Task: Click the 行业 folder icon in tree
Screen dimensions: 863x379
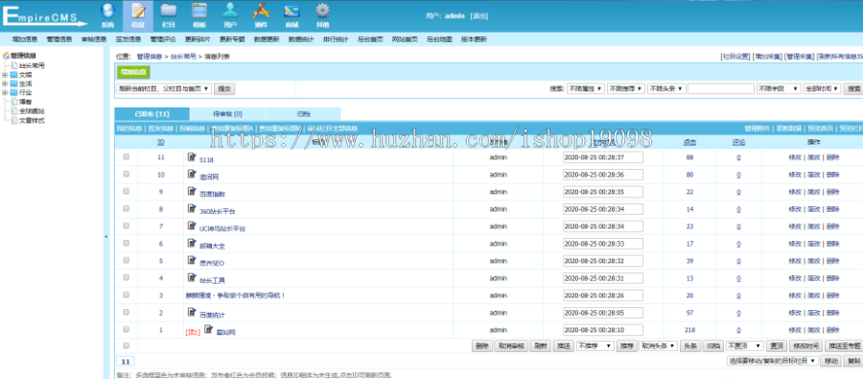Action: [13, 92]
